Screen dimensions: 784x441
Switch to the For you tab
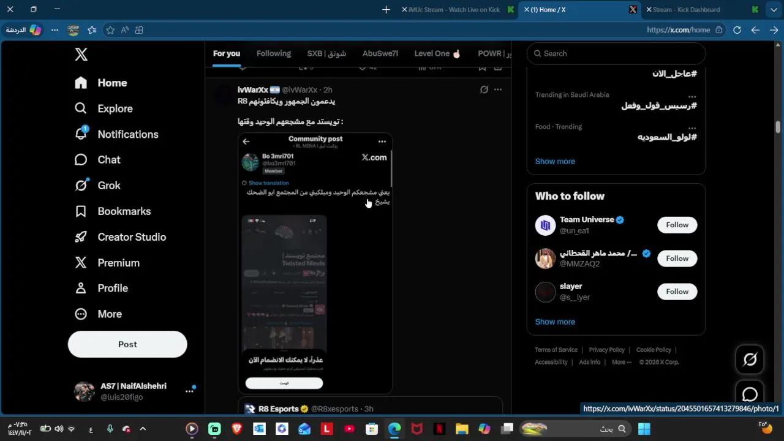[x=227, y=53]
